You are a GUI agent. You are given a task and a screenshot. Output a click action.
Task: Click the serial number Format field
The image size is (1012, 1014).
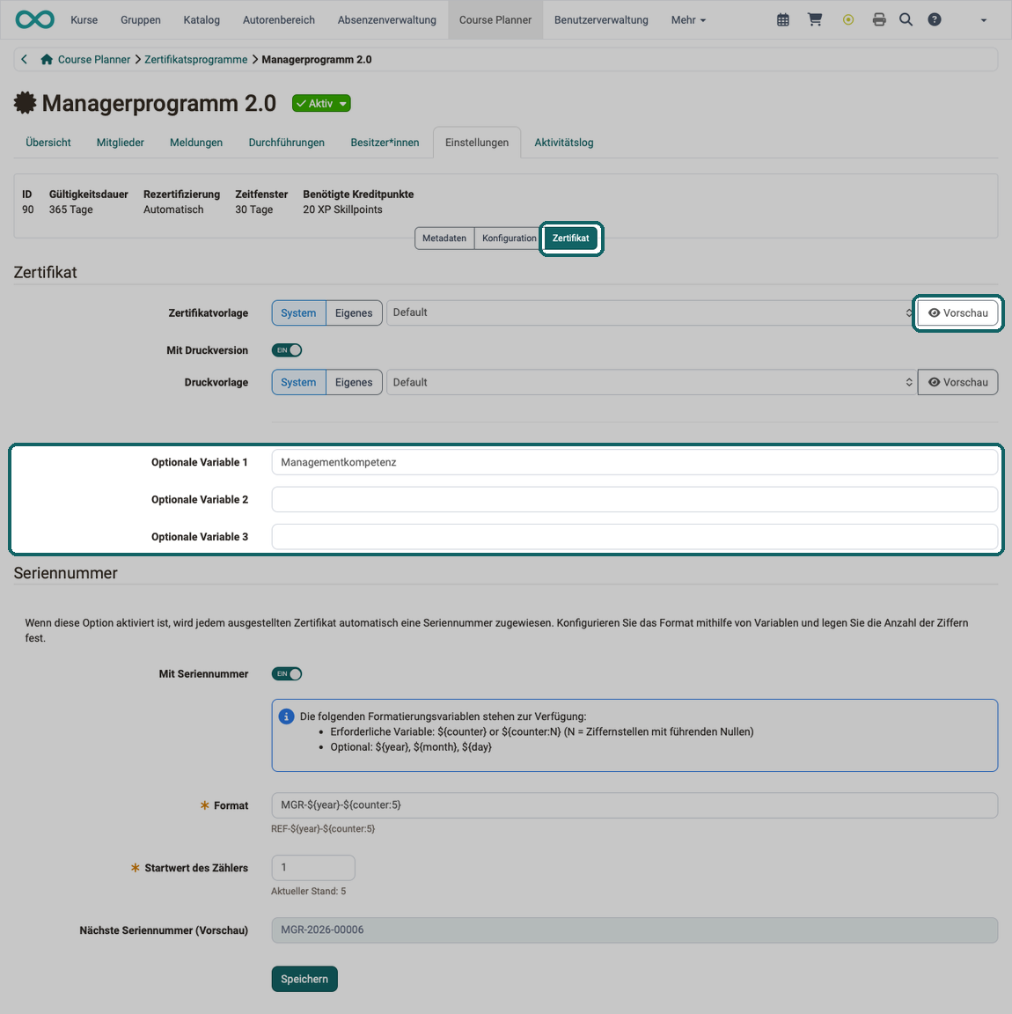[x=634, y=805]
